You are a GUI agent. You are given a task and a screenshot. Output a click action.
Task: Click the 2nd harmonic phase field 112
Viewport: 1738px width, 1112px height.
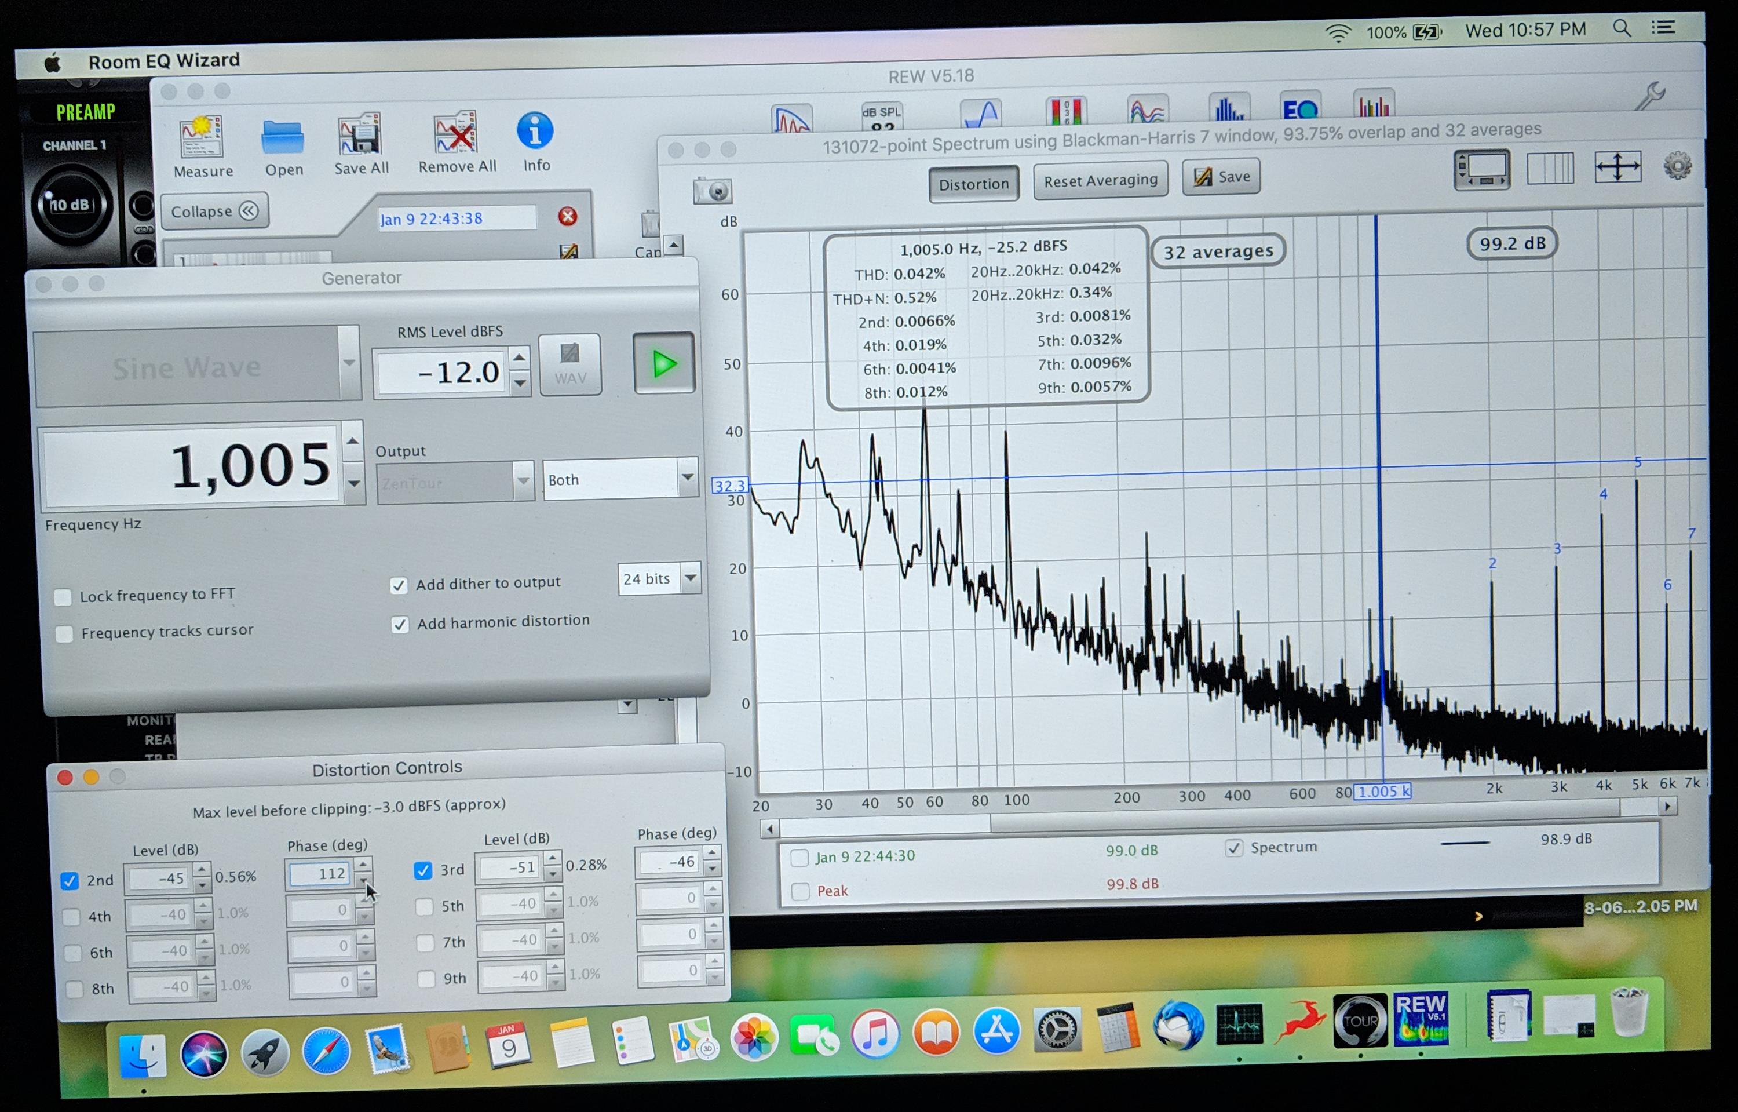point(320,874)
